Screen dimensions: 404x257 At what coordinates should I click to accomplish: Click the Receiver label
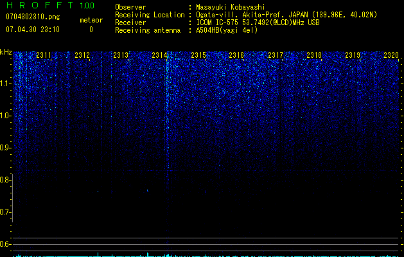point(130,22)
